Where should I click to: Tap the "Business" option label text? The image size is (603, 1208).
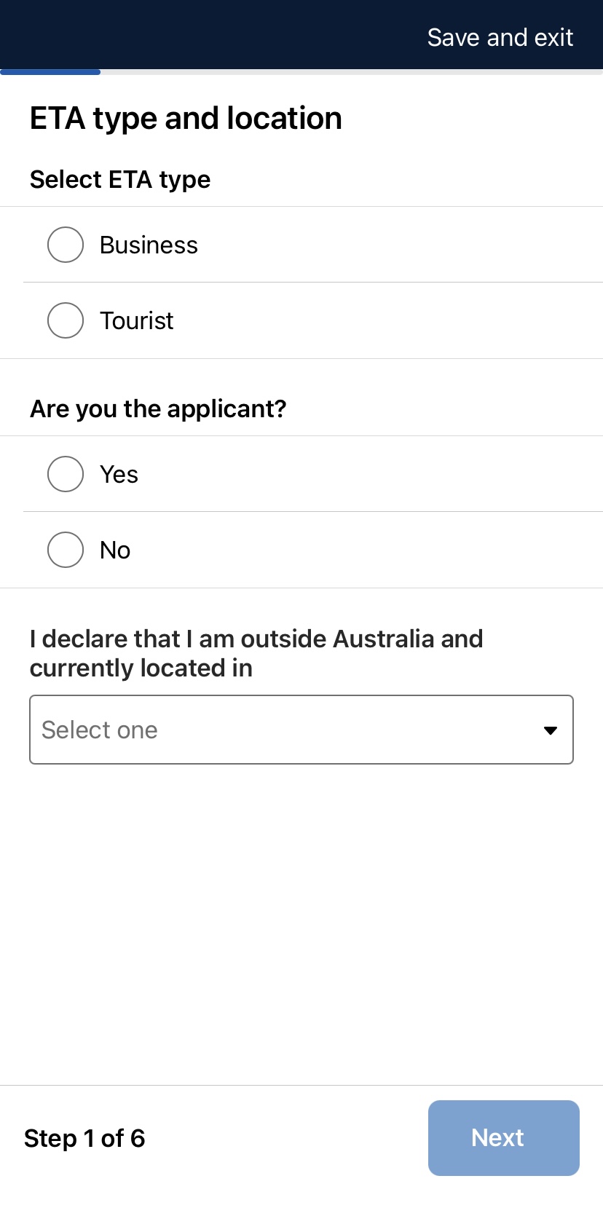tap(149, 245)
